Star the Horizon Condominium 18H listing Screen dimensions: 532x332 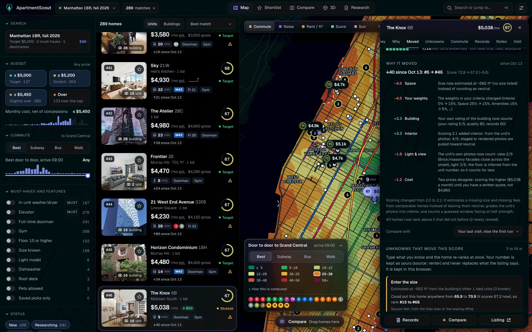point(139,251)
